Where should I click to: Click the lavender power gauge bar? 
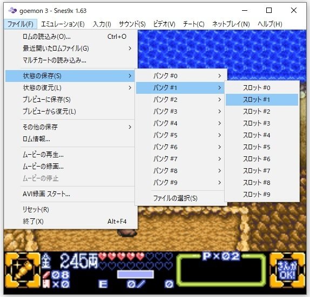click(x=135, y=274)
